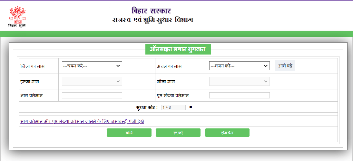Click the Bihar Bhumi tree logo
This screenshot has height=161, width=353.
click(17, 16)
